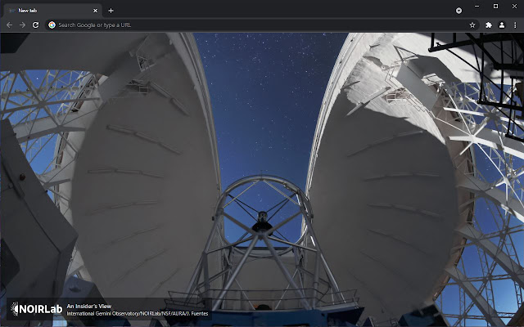Close the New tab tab
This screenshot has width=524, height=327.
click(x=95, y=11)
